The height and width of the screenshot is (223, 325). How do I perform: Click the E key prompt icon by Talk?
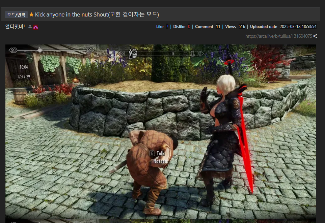tap(152, 153)
